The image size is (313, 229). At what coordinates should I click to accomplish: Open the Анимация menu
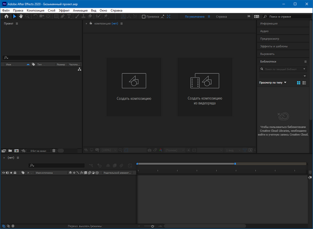(80, 10)
